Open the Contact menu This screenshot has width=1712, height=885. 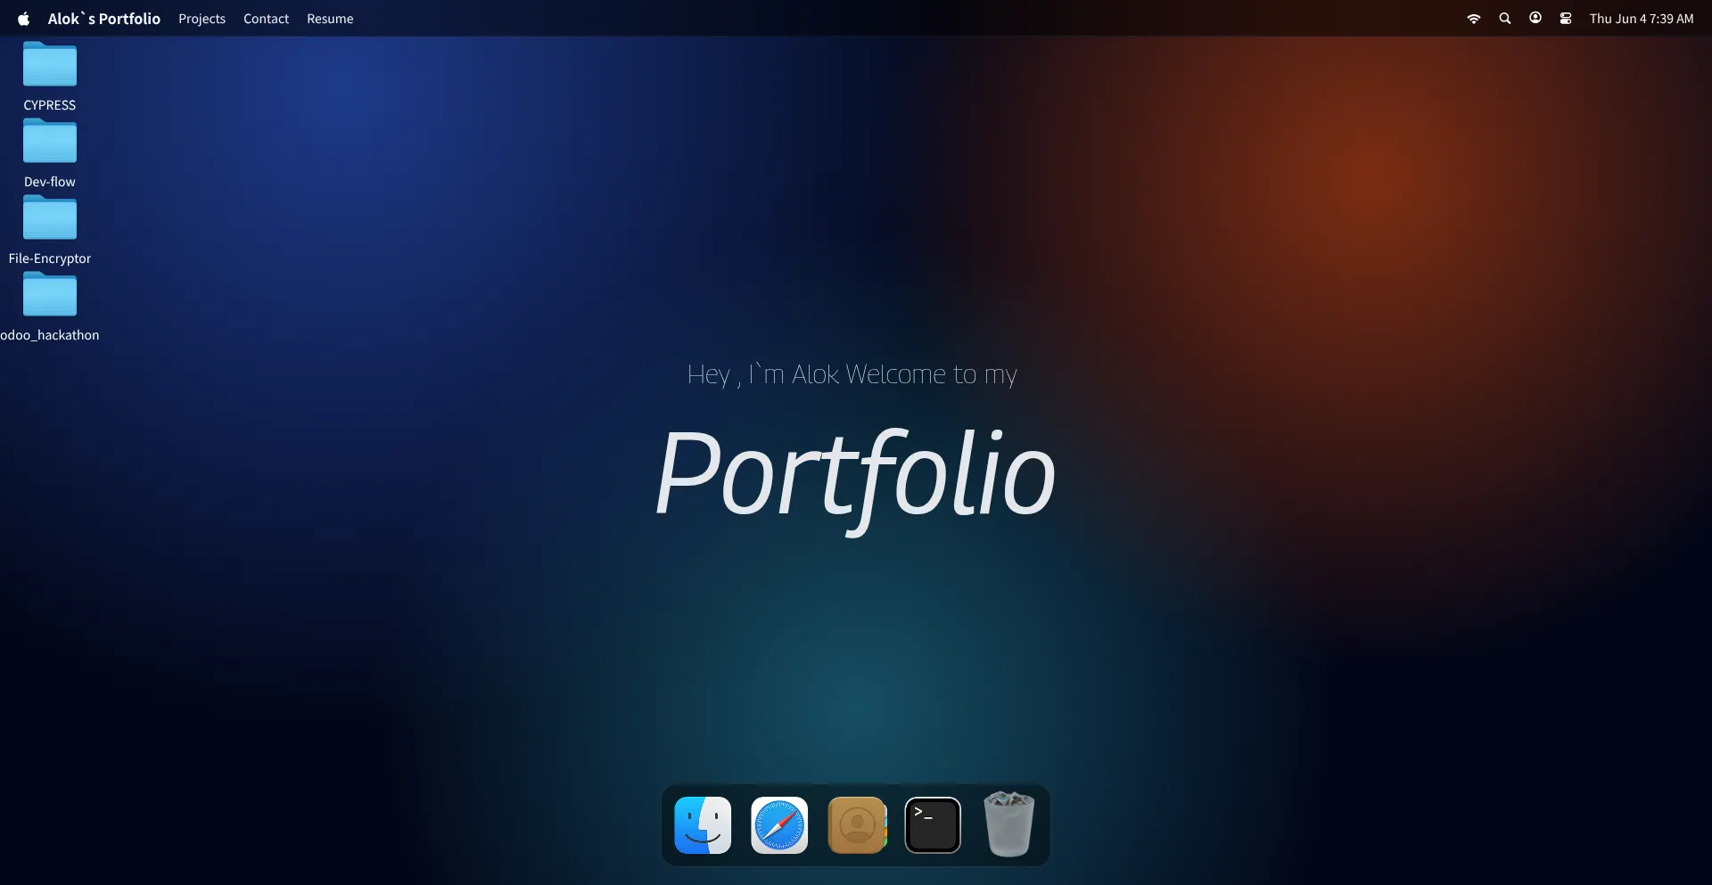point(266,19)
